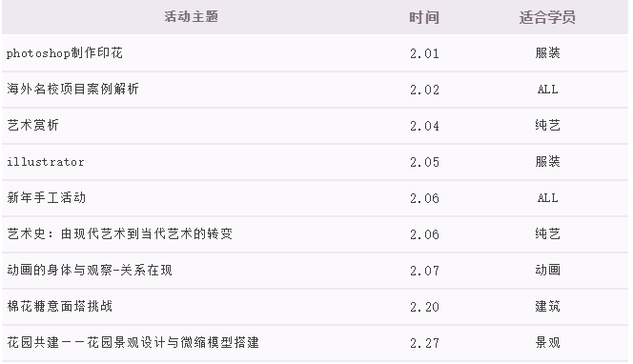Select the 2.27 date cell
Screen dimensions: 633x364
click(424, 343)
